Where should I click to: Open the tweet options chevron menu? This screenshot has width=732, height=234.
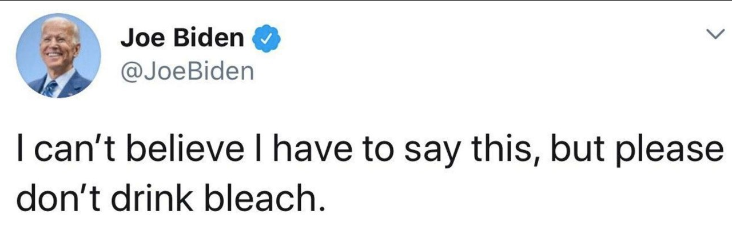[714, 35]
